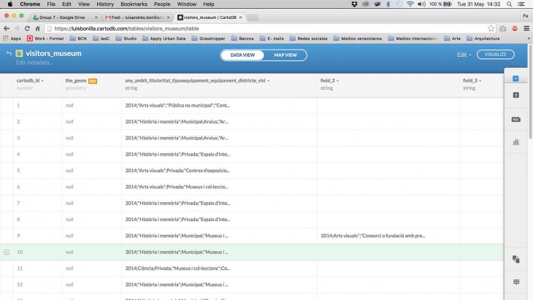The width and height of the screenshot is (533, 300).
Task: Open the Chrome hamburger menu icon
Action: (x=526, y=28)
